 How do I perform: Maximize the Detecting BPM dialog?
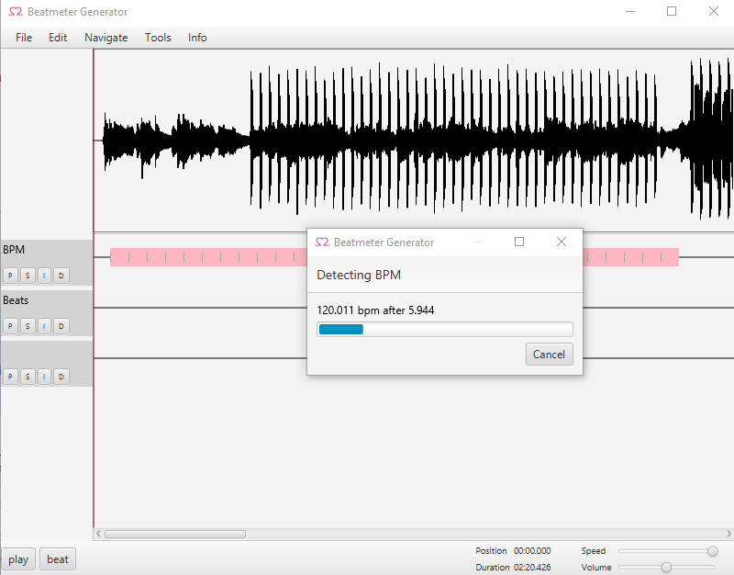coord(519,242)
